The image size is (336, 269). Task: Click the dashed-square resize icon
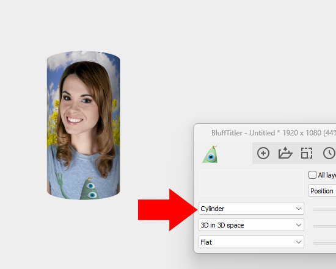307,153
